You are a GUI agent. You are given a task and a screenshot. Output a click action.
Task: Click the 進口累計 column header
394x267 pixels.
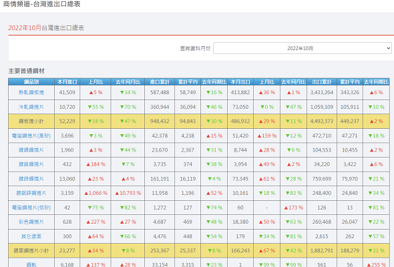(160, 82)
